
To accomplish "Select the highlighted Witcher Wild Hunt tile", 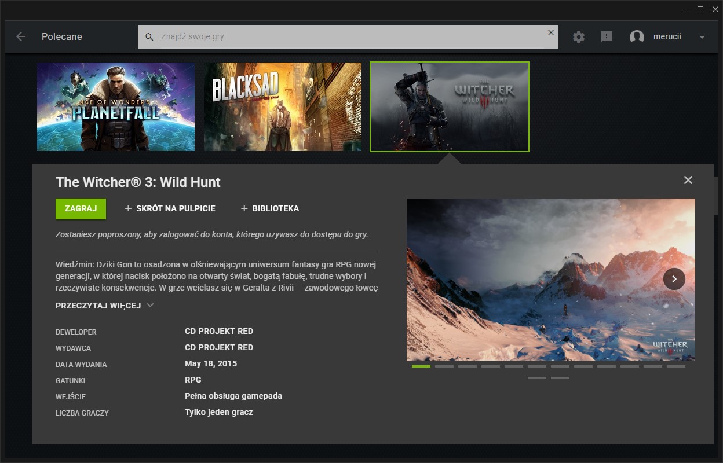I will (450, 107).
